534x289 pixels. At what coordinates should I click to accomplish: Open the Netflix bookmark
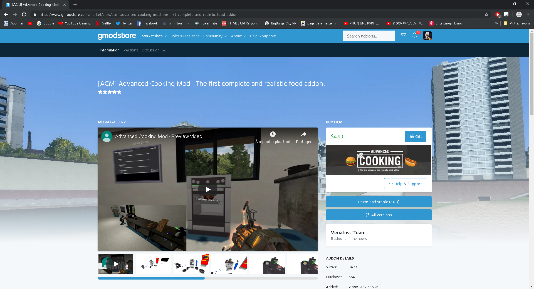tap(103, 23)
